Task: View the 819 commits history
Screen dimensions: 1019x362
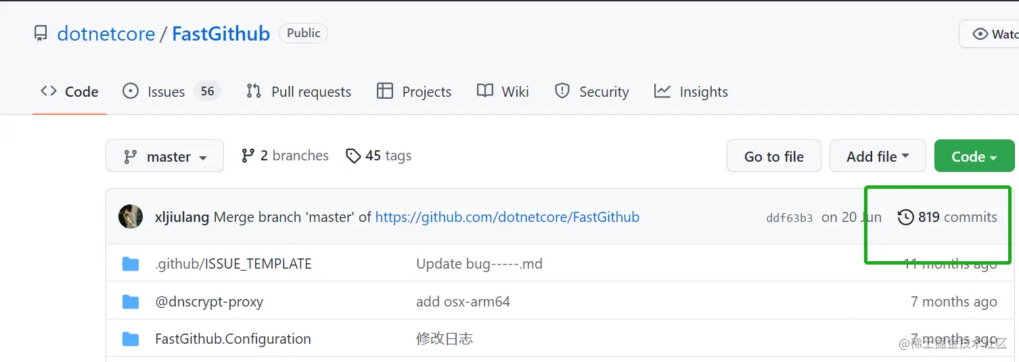Action: point(947,217)
